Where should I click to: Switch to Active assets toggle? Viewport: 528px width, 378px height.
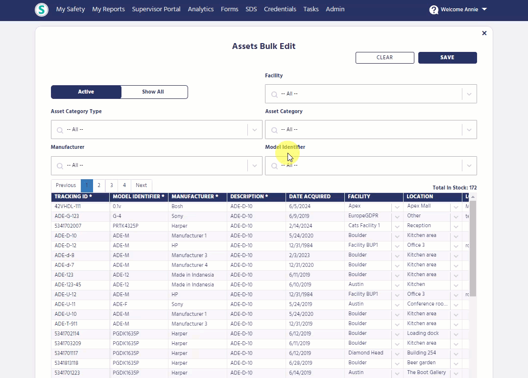point(86,92)
